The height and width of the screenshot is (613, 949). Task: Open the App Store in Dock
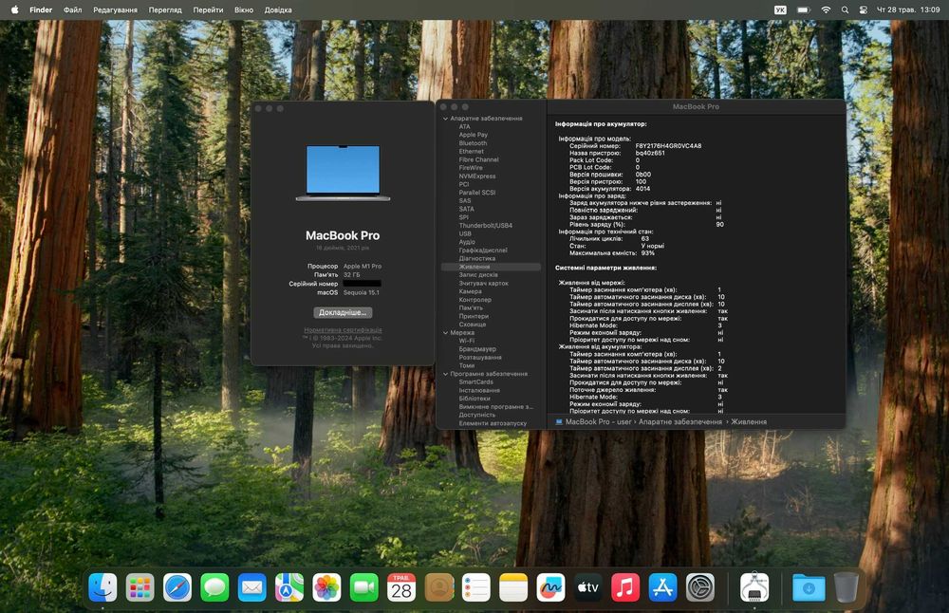pyautogui.click(x=662, y=587)
